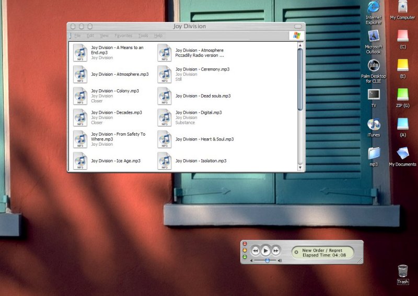Select the TV desktop icon

click(x=374, y=95)
